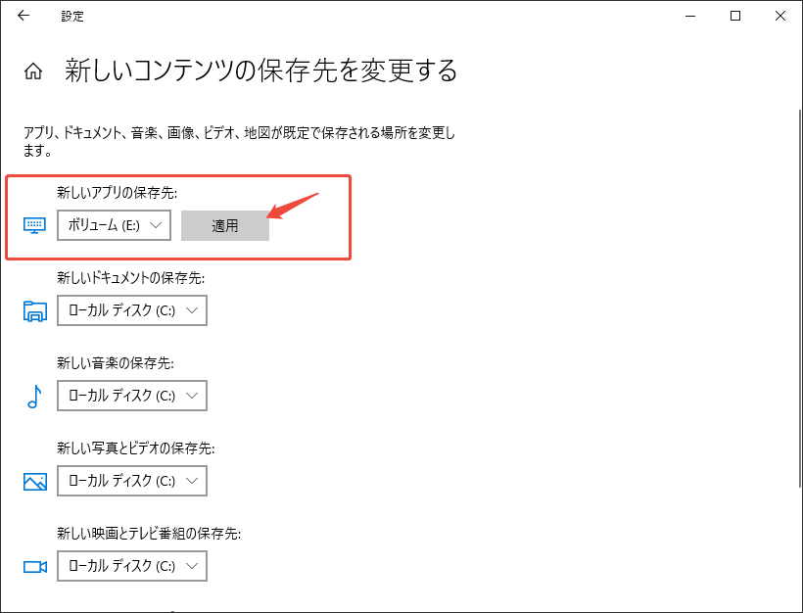Image resolution: width=803 pixels, height=613 pixels.
Task: Click the 新しいコンテンツの保存先を変更する heading
Action: 260,71
